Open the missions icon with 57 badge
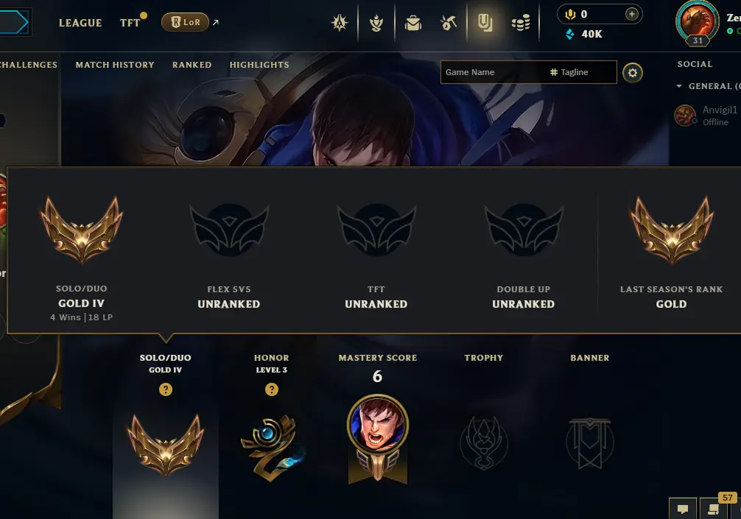This screenshot has height=519, width=741. pyautogui.click(x=714, y=508)
